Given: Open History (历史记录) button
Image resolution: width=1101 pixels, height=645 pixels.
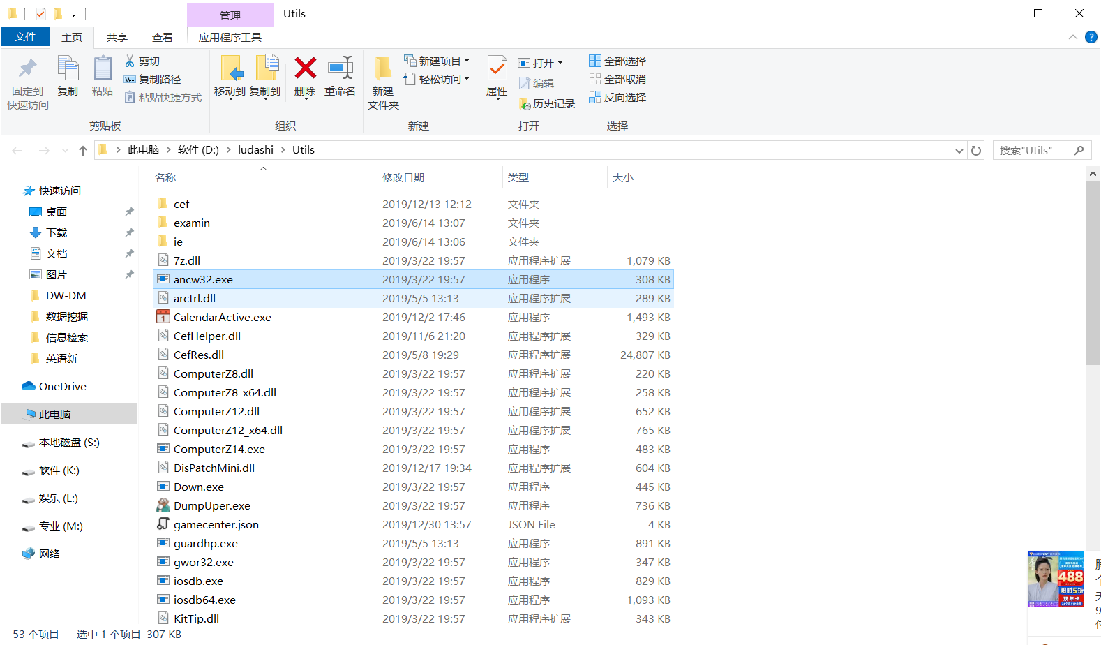Looking at the screenshot, I should click(x=547, y=104).
